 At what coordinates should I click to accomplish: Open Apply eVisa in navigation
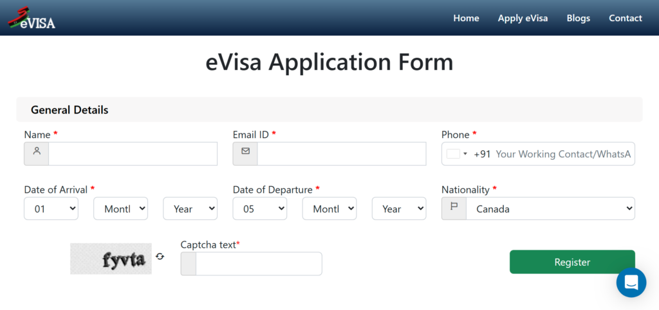click(523, 18)
